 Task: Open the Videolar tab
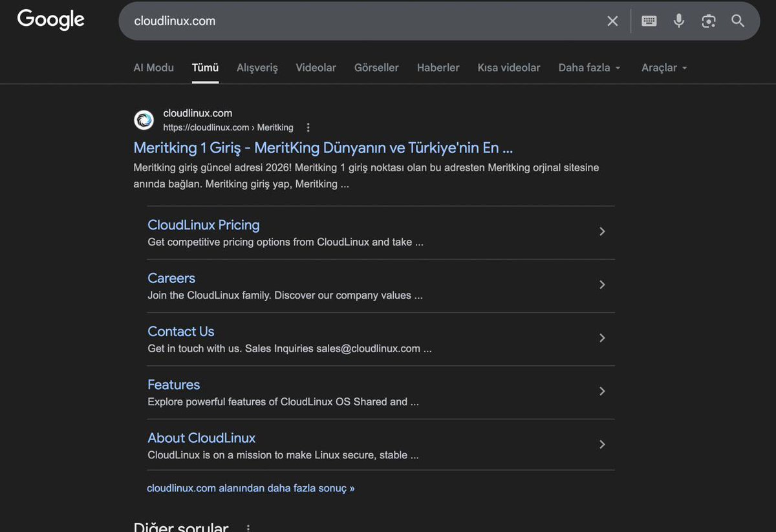click(x=316, y=67)
